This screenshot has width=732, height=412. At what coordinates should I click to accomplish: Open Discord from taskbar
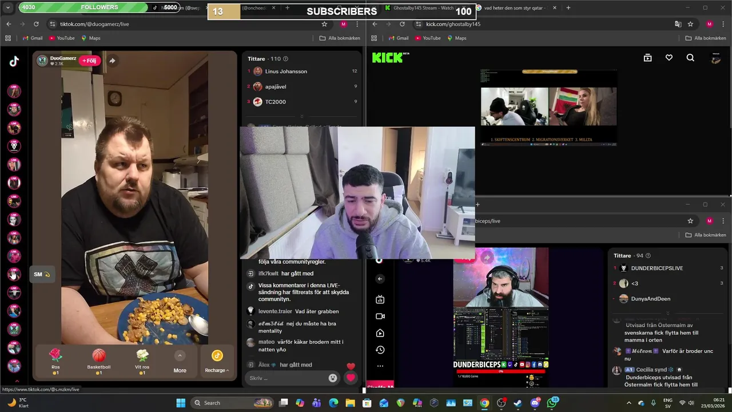(535, 403)
